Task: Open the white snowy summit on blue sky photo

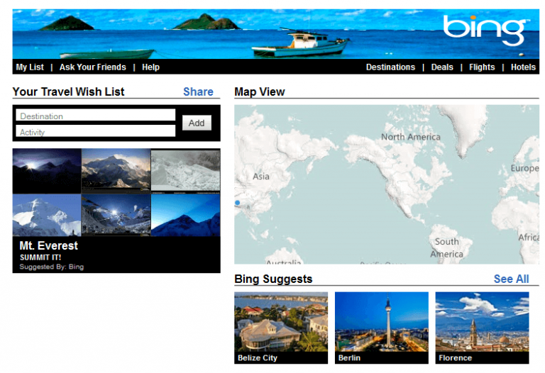Action: pos(47,216)
